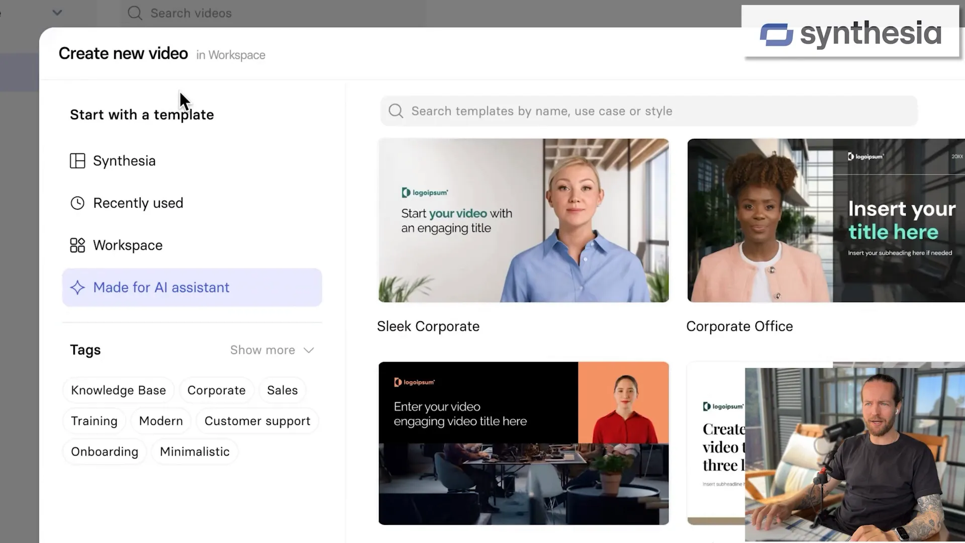
Task: Open the Synthesia templates category
Action: (x=192, y=161)
